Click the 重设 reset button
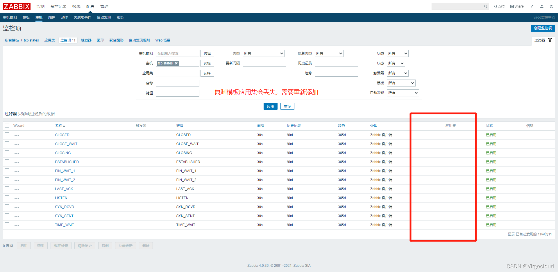 pos(287,107)
